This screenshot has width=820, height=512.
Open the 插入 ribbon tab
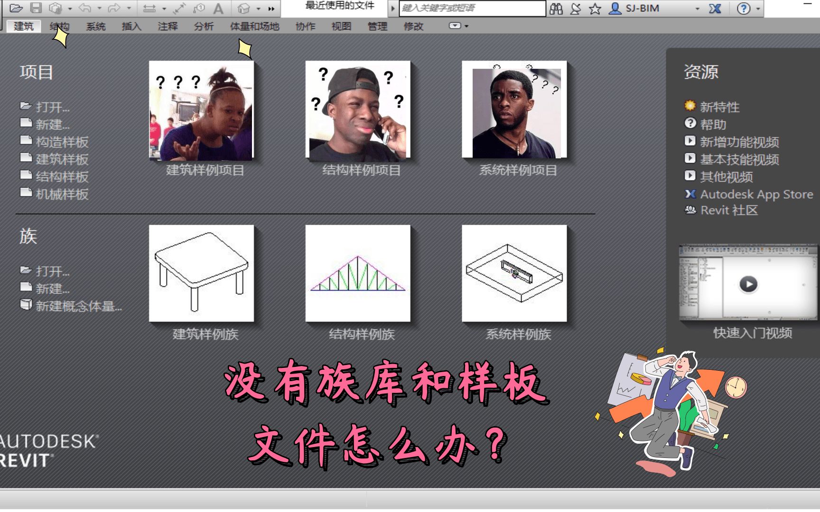pos(131,26)
